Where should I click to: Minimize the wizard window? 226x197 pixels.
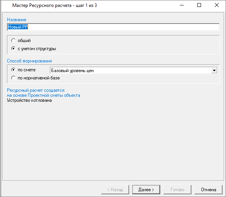coord(182,5)
